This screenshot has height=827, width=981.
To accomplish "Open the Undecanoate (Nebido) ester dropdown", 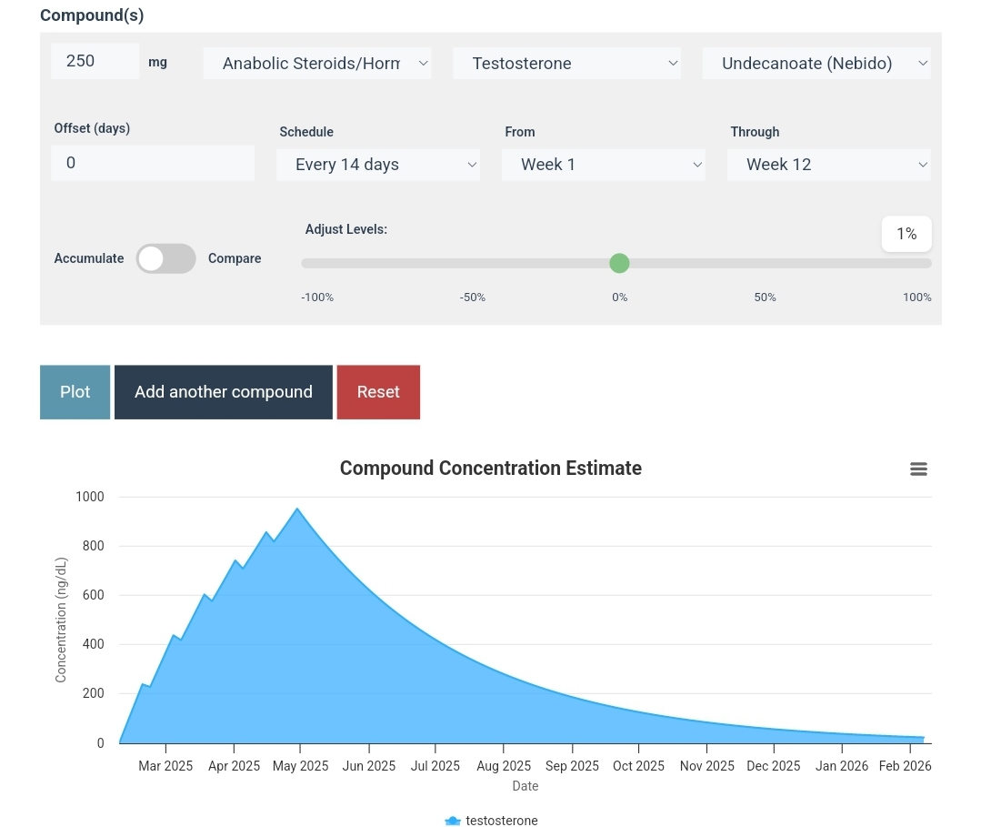I will click(816, 64).
